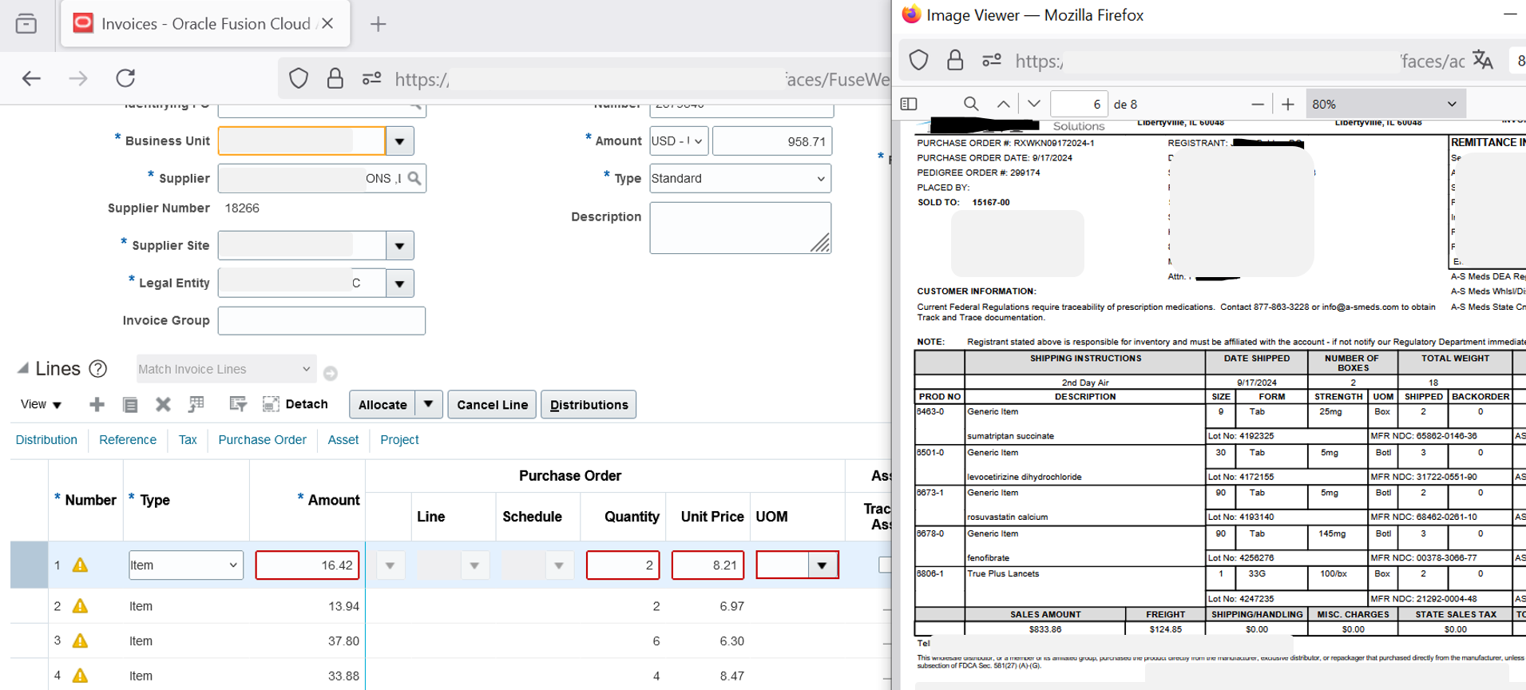Zoom out in Image Viewer
1526x690 pixels.
click(x=1258, y=104)
